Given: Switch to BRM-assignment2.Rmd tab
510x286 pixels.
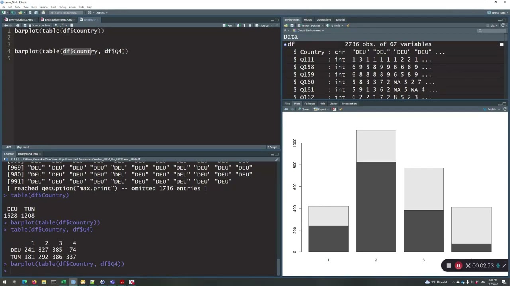Looking at the screenshot, I should [59, 19].
